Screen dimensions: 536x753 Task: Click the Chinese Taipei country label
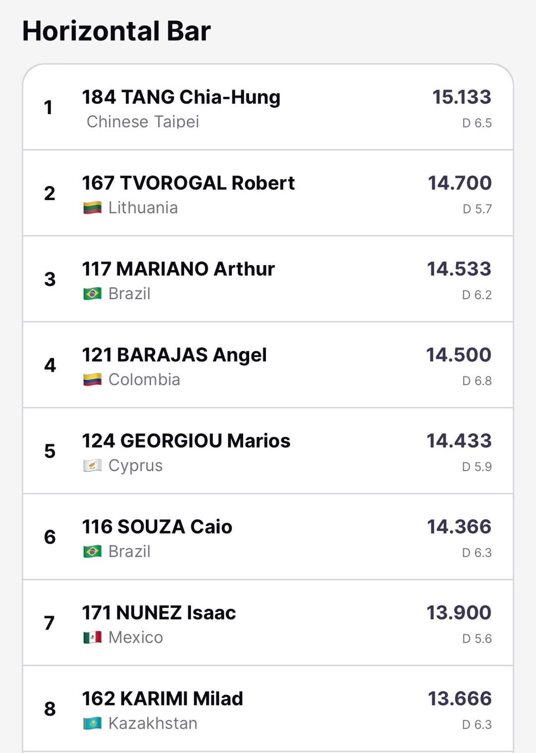click(x=143, y=122)
